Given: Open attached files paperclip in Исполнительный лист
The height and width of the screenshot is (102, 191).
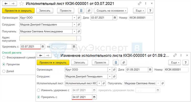Looking at the screenshot, I should pyautogui.click(x=89, y=11).
